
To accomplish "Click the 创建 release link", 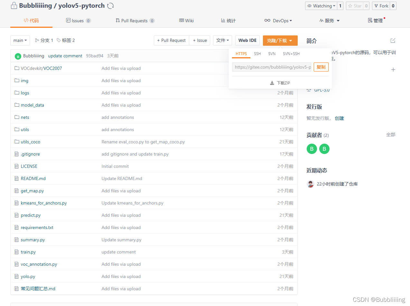I will pos(339,118).
